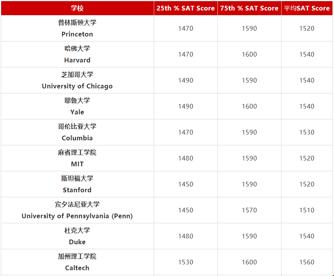Select the 加州理工学院 Caltech school cell
The width and height of the screenshot is (334, 276).
(77, 262)
